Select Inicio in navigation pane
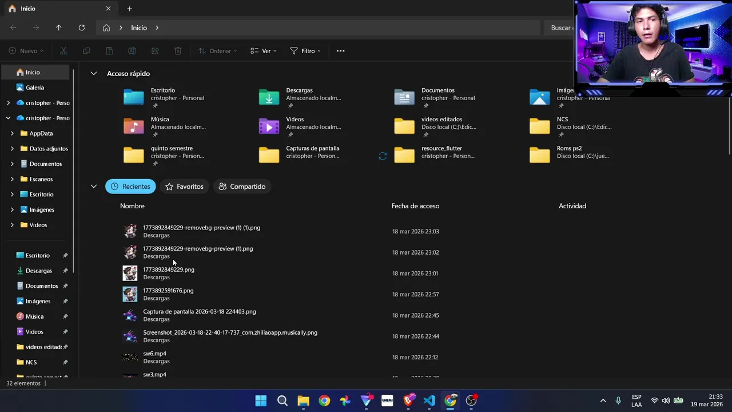Viewport: 732px width, 412px height. (x=35, y=72)
